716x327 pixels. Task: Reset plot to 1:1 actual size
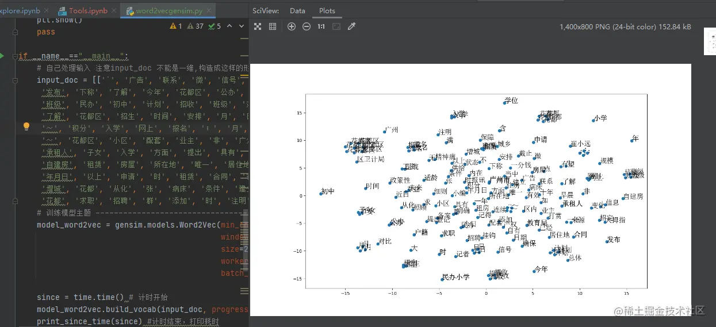pyautogui.click(x=321, y=27)
